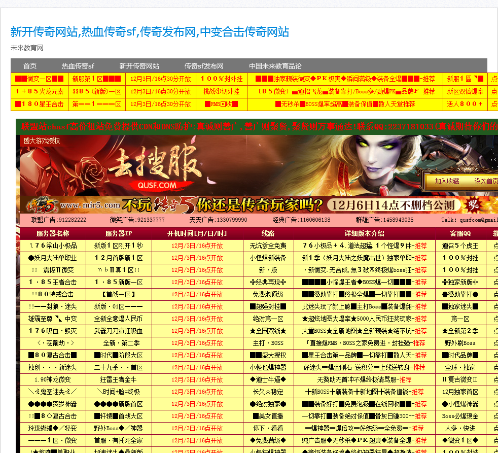Click the 免费泡顶级 line cell

[x=268, y=295]
